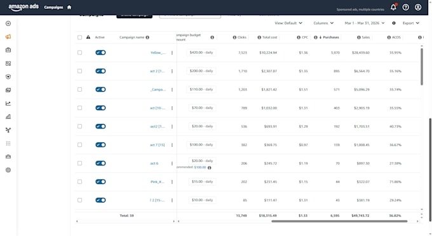432x236 pixels.
Task: Click info icon next to Campaign name header
Action: (147, 37)
